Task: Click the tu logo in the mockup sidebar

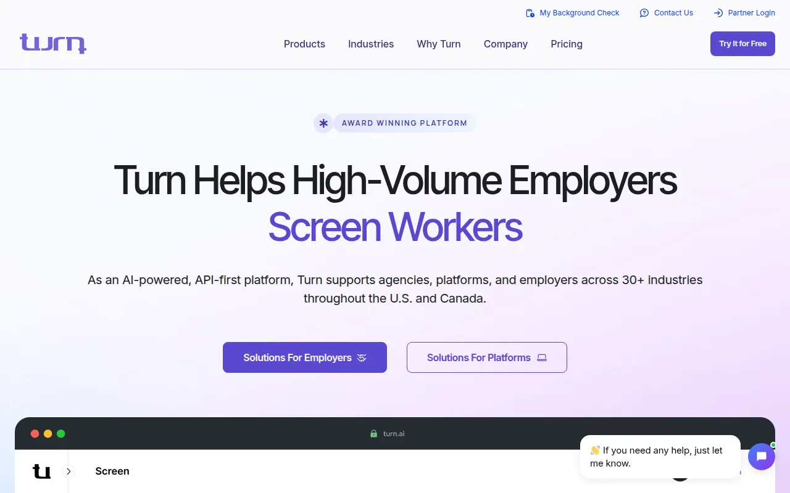Action: point(41,471)
